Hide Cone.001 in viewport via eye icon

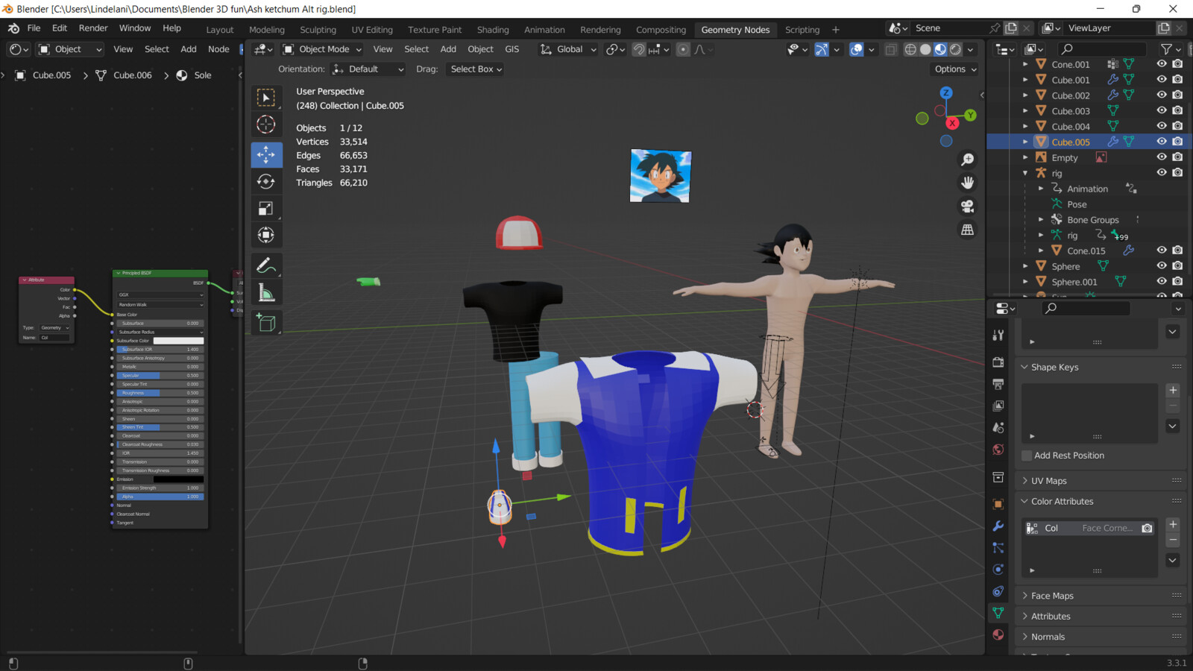1162,64
